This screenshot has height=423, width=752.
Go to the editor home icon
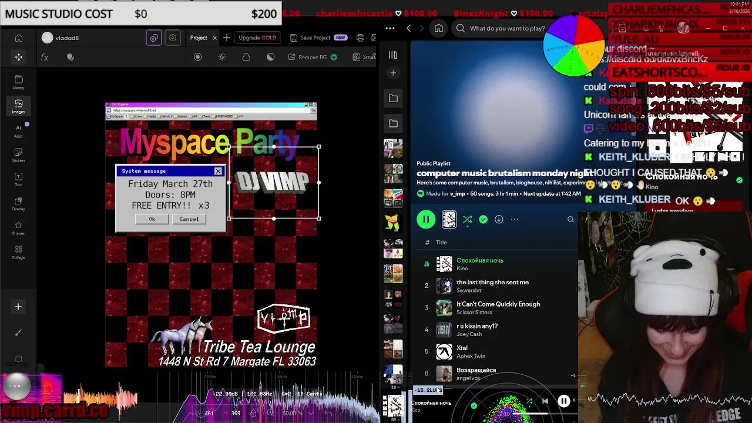(19, 38)
